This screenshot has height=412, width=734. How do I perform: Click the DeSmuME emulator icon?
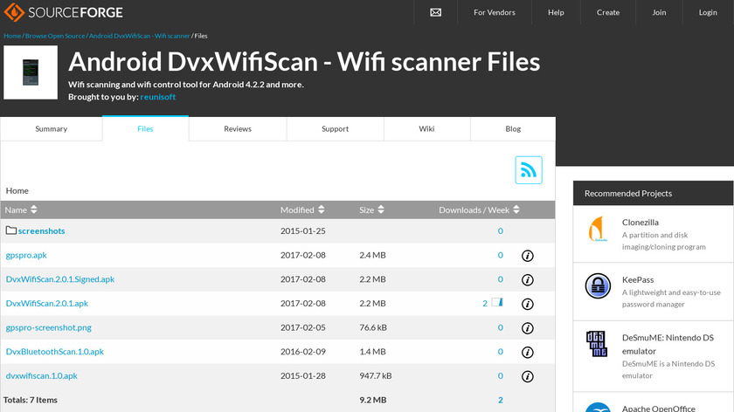pyautogui.click(x=598, y=343)
